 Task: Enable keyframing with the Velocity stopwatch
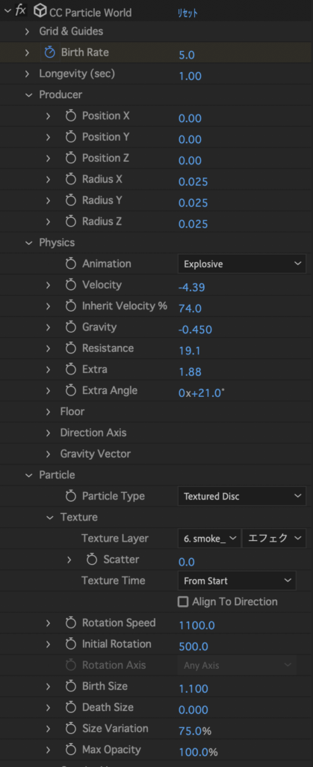(71, 285)
